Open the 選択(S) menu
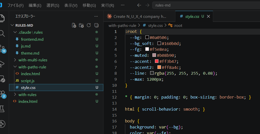The width and height of the screenshot is (260, 134). (53, 5)
